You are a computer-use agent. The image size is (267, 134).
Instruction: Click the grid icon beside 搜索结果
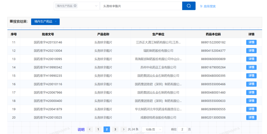[11, 21]
